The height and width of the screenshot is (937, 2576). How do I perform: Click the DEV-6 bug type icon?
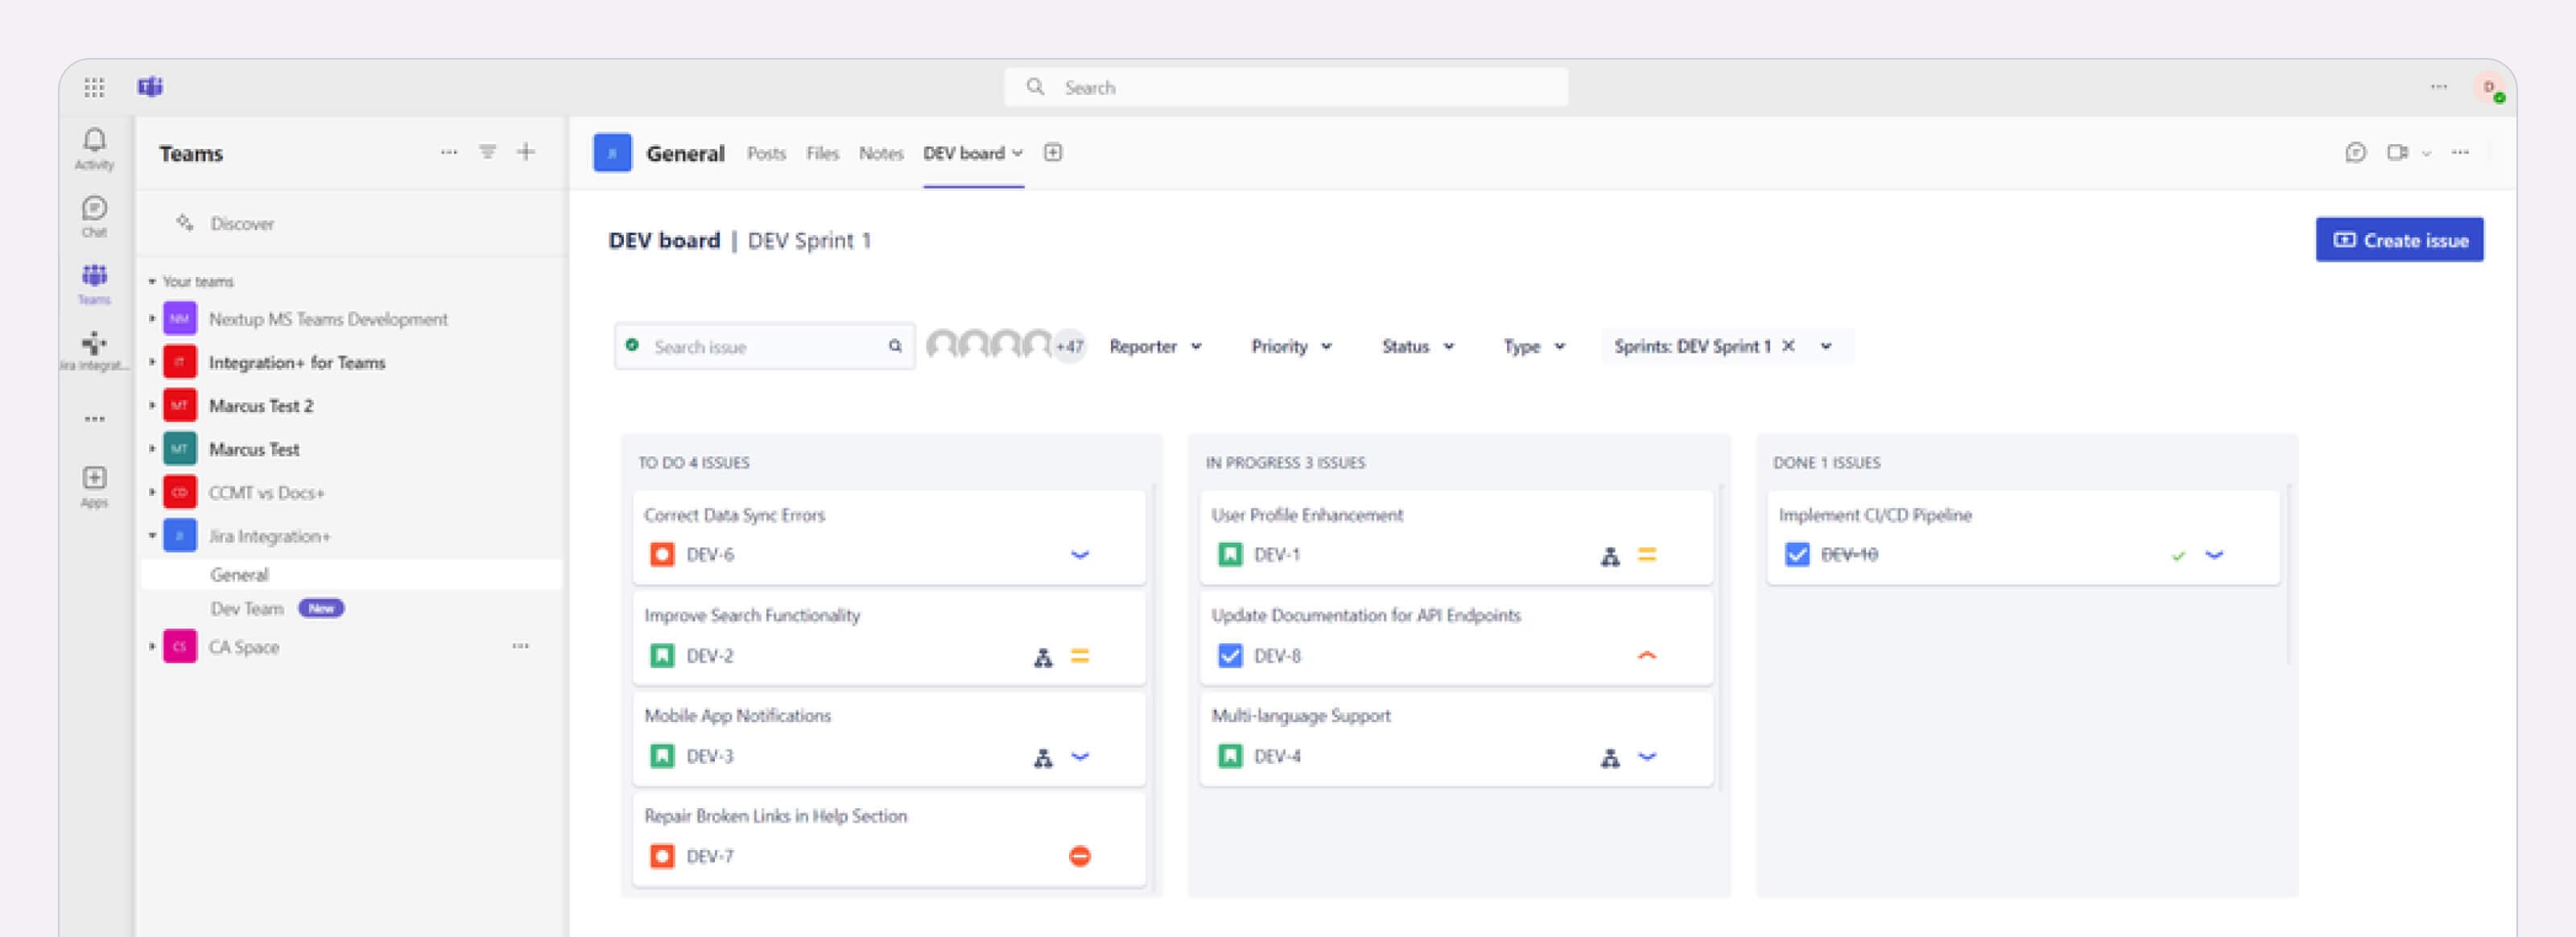662,554
